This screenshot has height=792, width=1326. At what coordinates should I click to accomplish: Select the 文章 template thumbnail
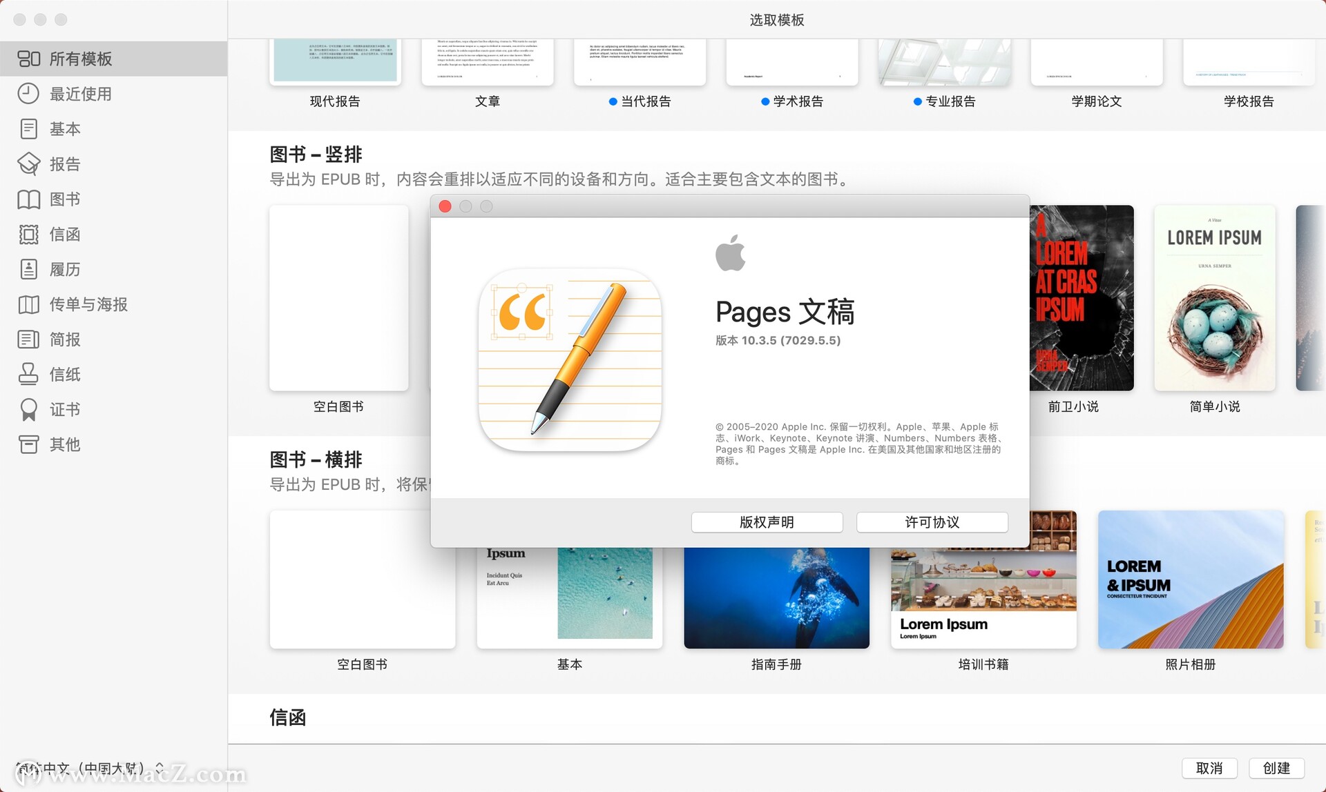coord(488,61)
